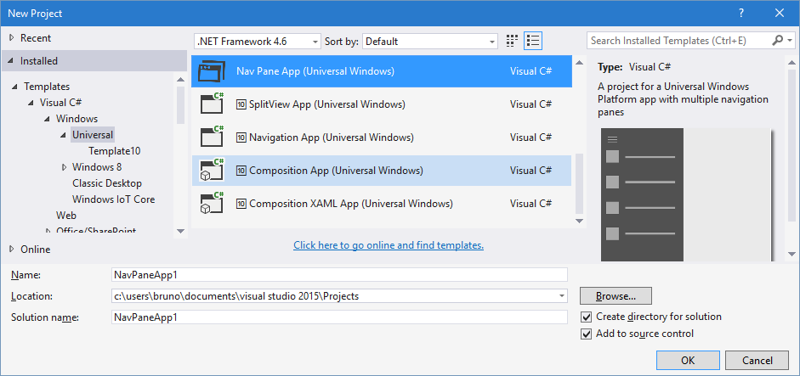800x376 pixels.
Task: Switch to medium icons list view
Action: [x=533, y=41]
